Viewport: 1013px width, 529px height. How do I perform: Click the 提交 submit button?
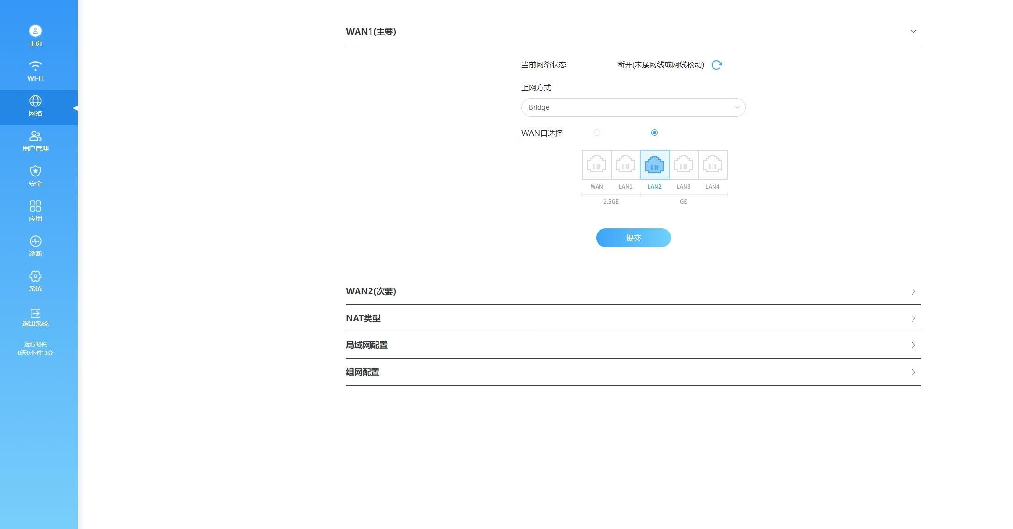[633, 238]
